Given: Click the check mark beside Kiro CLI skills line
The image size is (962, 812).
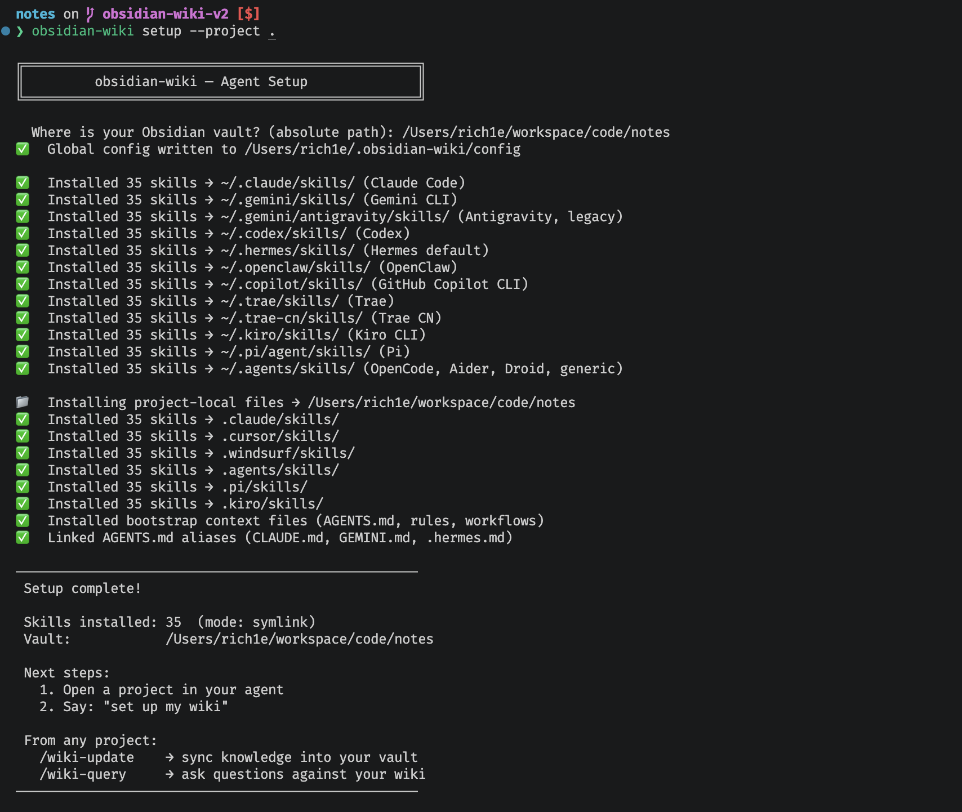Looking at the screenshot, I should click(23, 334).
